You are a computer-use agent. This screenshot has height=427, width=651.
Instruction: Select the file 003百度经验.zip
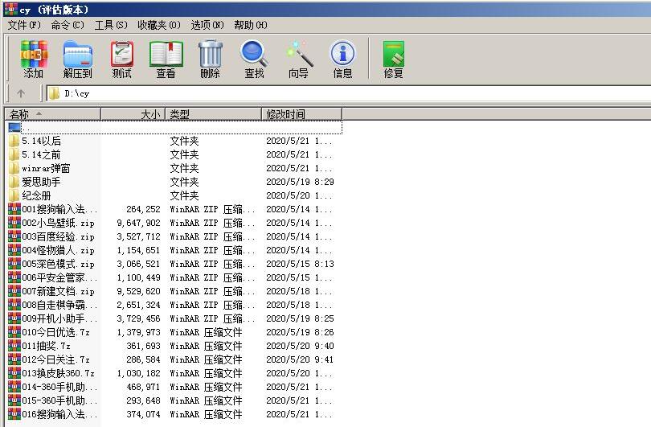click(58, 236)
